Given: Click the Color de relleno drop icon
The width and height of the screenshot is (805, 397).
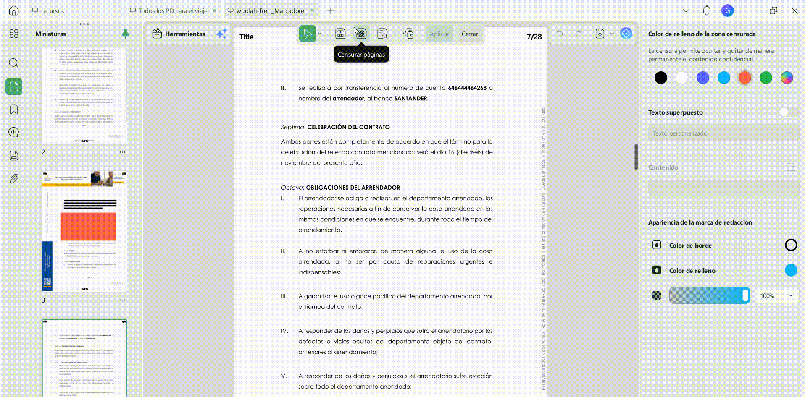Looking at the screenshot, I should click(657, 270).
